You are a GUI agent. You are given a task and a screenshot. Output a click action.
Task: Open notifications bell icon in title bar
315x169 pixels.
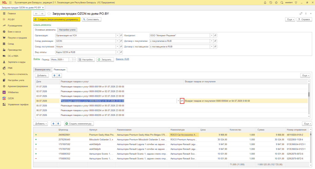(265, 2)
